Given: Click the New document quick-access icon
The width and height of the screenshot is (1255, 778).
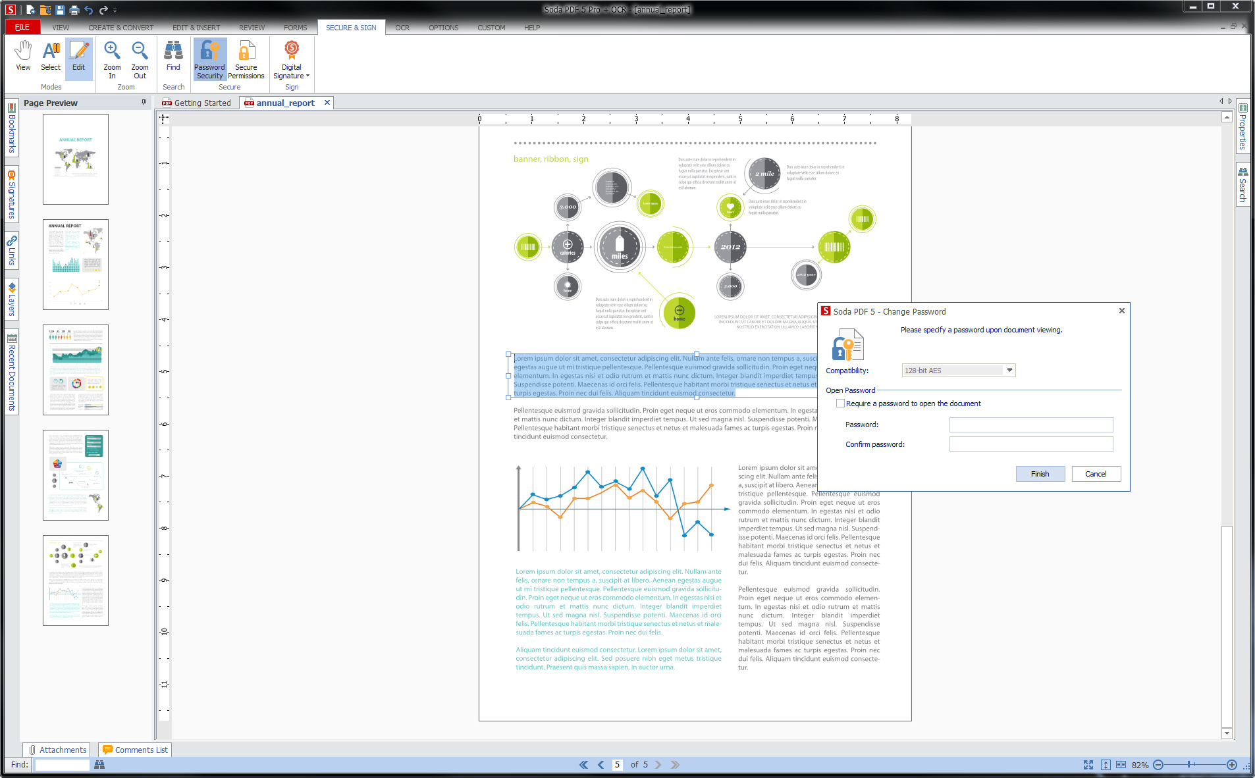Looking at the screenshot, I should (x=30, y=10).
